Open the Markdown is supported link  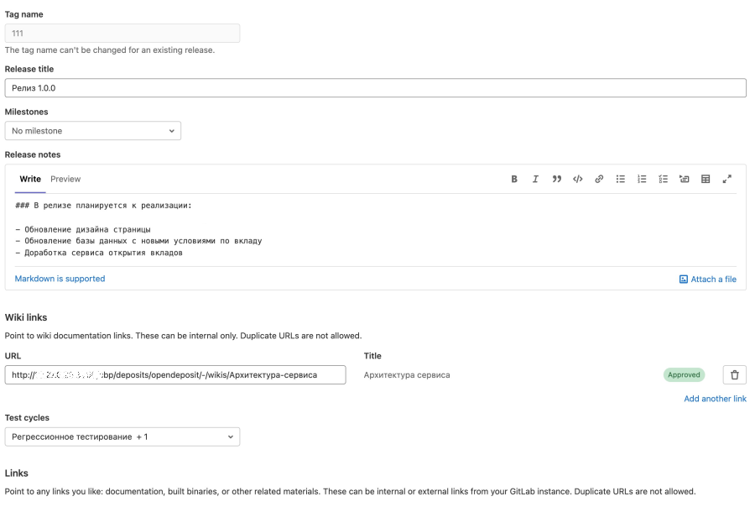click(x=60, y=279)
